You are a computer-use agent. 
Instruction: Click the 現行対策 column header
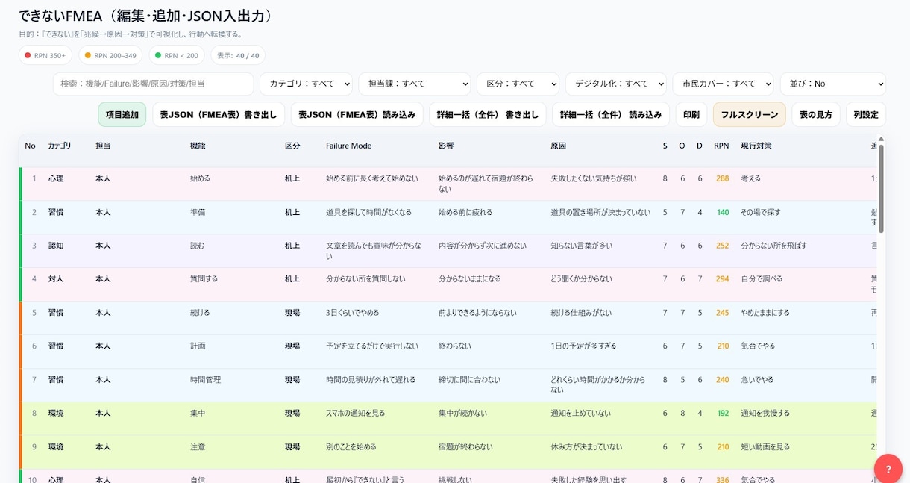point(756,146)
